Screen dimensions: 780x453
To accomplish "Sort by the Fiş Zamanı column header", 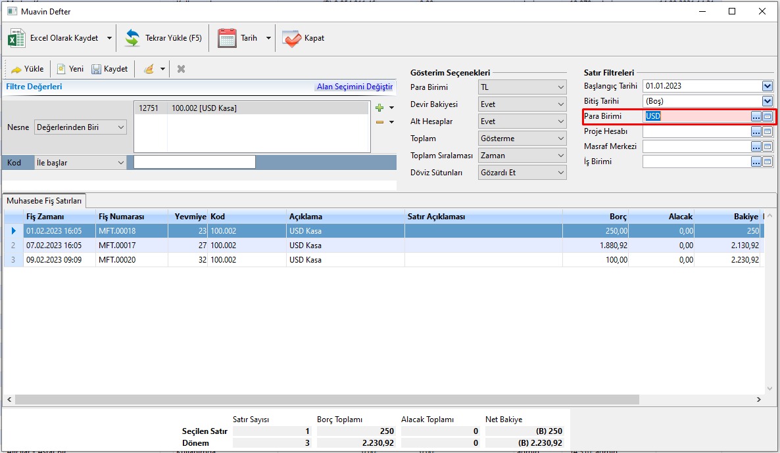I will (x=59, y=217).
